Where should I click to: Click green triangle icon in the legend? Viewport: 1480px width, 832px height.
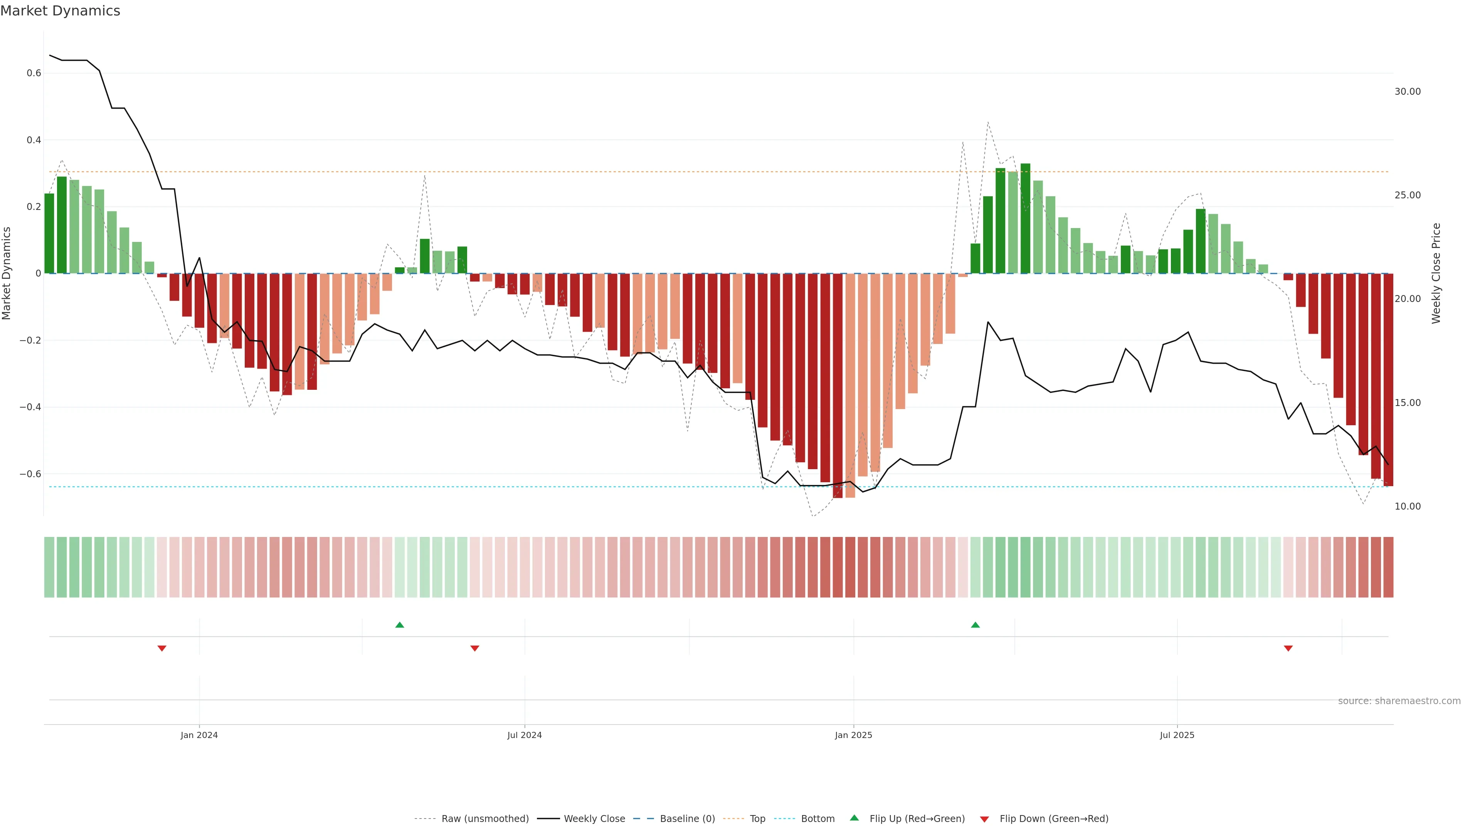coord(854,818)
